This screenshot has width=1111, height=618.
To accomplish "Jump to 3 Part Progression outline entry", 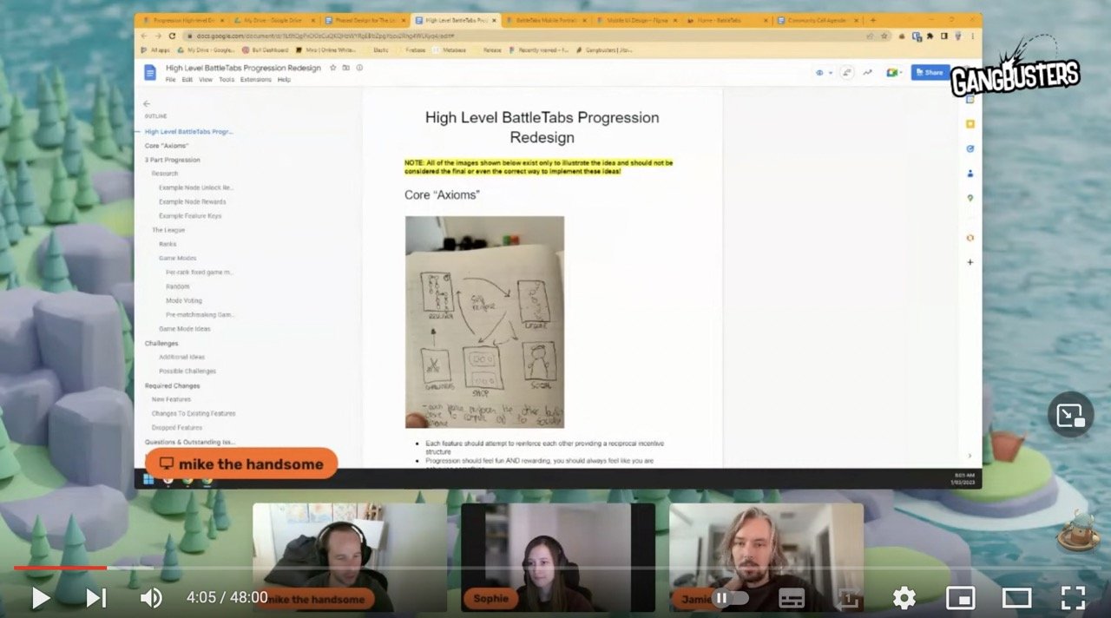I will 172,160.
